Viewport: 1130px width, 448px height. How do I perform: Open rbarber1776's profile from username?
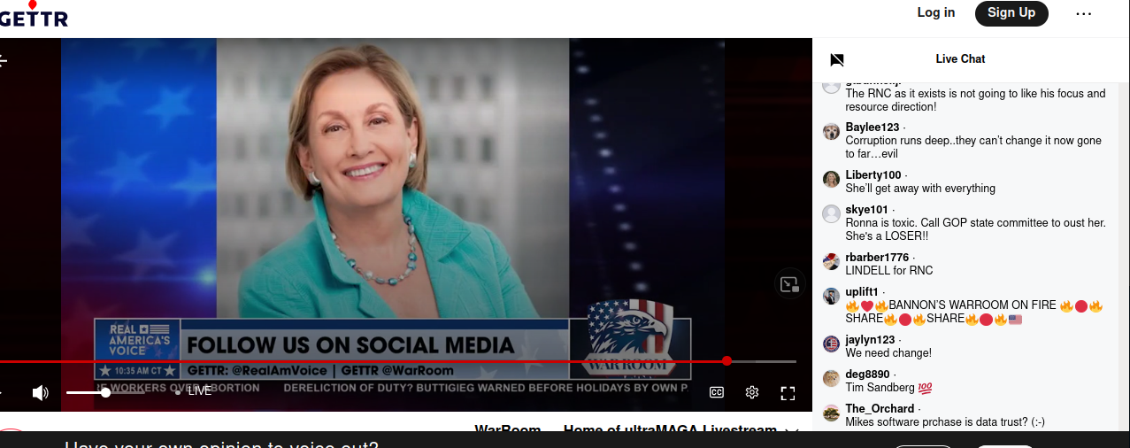click(x=877, y=258)
